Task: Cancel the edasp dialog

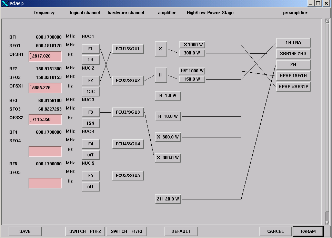Action: pos(275,231)
